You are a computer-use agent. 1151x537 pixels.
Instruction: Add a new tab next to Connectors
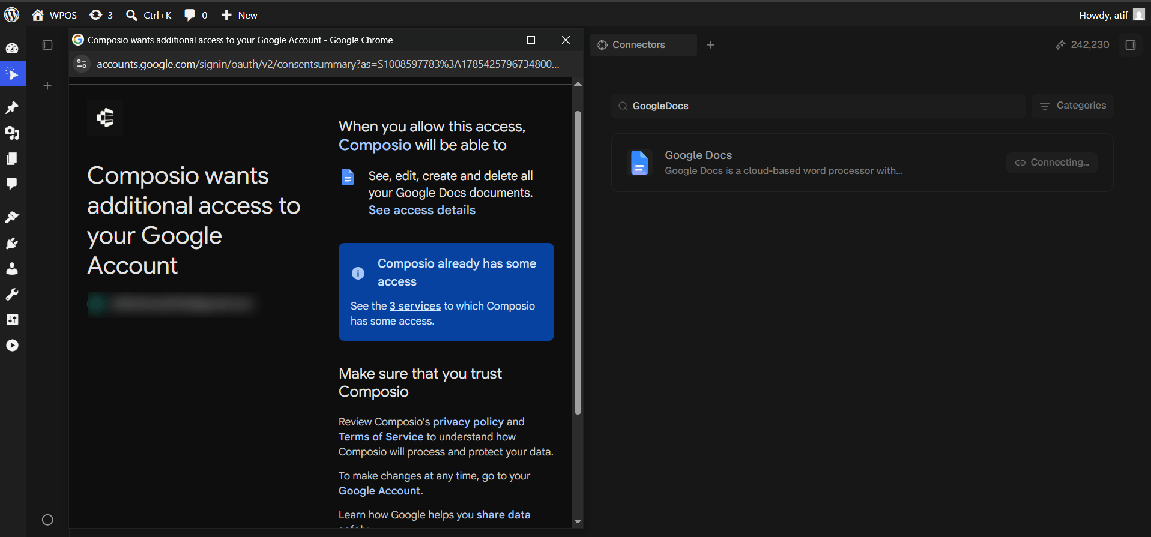point(710,45)
